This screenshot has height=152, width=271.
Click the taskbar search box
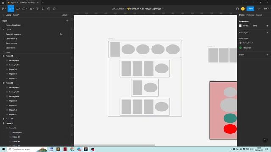(27, 149)
